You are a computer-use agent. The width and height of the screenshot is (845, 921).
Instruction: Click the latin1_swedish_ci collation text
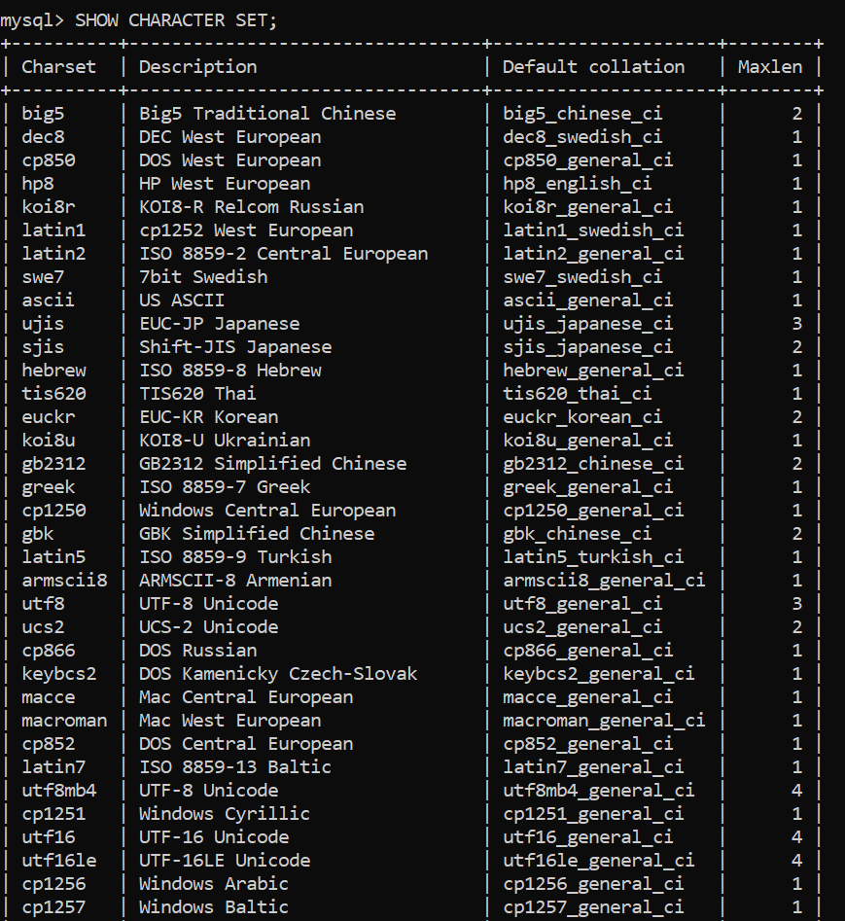click(593, 230)
